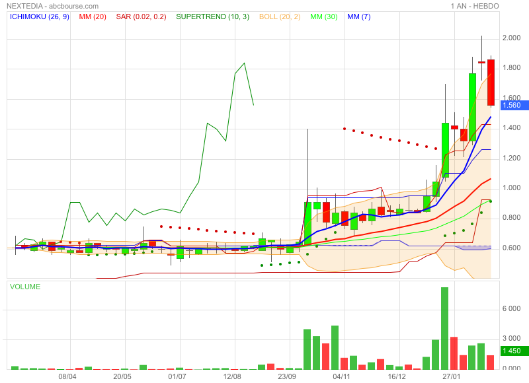Select the MM (7) legend label

pyautogui.click(x=358, y=17)
